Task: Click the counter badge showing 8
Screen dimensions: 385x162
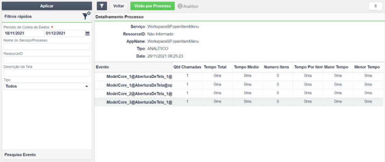Action: (375, 6)
